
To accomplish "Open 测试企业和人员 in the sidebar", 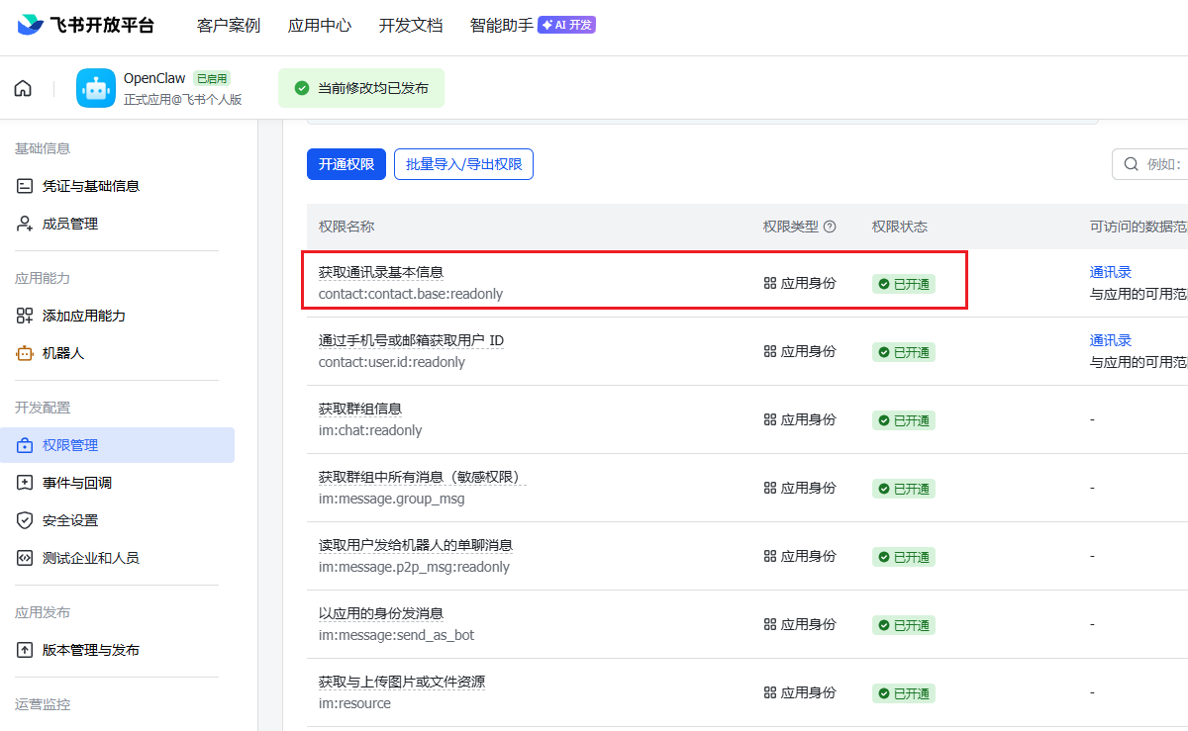I will point(90,558).
